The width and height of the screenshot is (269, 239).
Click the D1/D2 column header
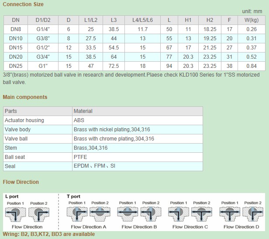point(43,20)
